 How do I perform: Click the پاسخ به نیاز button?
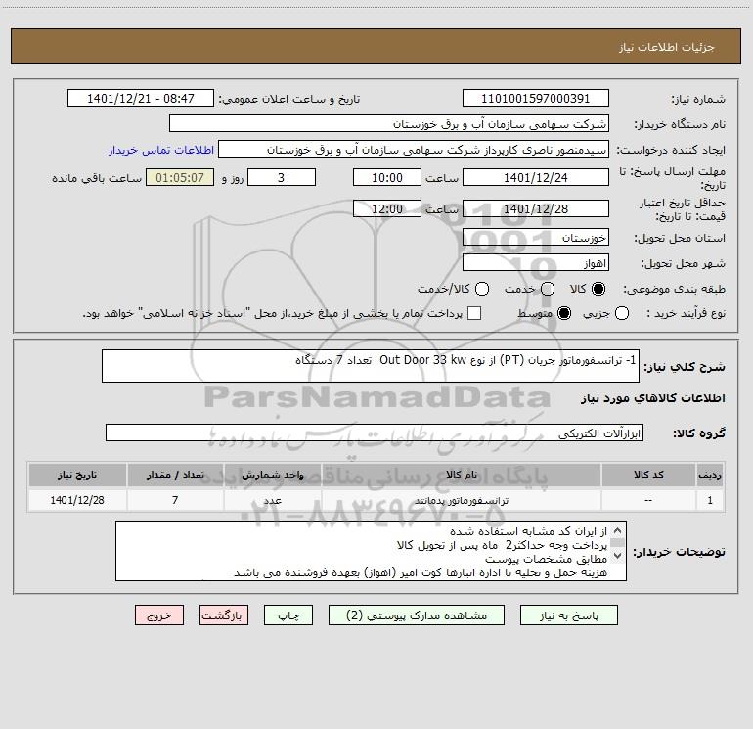pos(568,615)
